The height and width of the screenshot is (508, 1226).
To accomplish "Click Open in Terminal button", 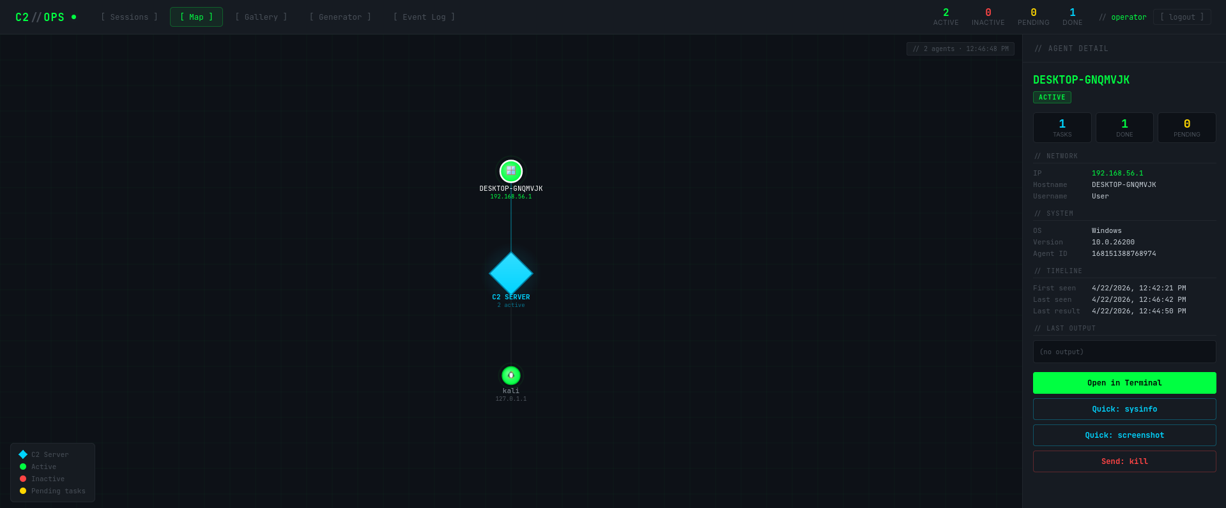I will [x=1124, y=383].
